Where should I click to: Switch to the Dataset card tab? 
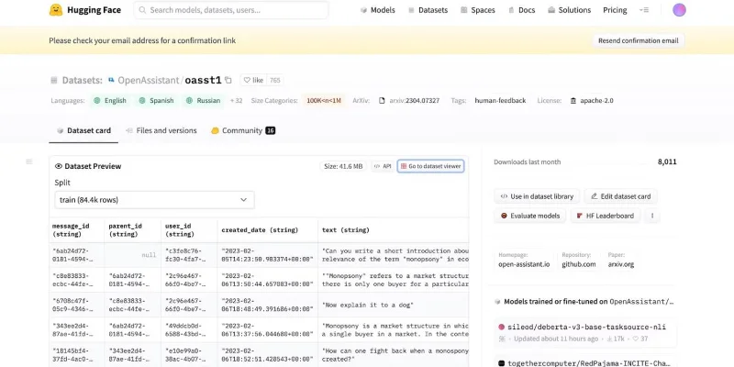point(83,130)
